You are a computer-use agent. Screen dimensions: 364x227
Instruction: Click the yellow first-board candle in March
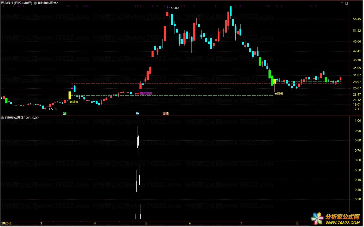[x=70, y=96]
